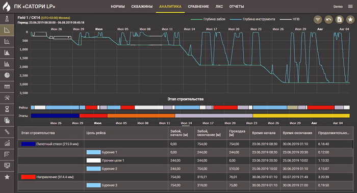Screen dimensions: 357x193
Task: Click the undo arrow round button
Action: 328,19
